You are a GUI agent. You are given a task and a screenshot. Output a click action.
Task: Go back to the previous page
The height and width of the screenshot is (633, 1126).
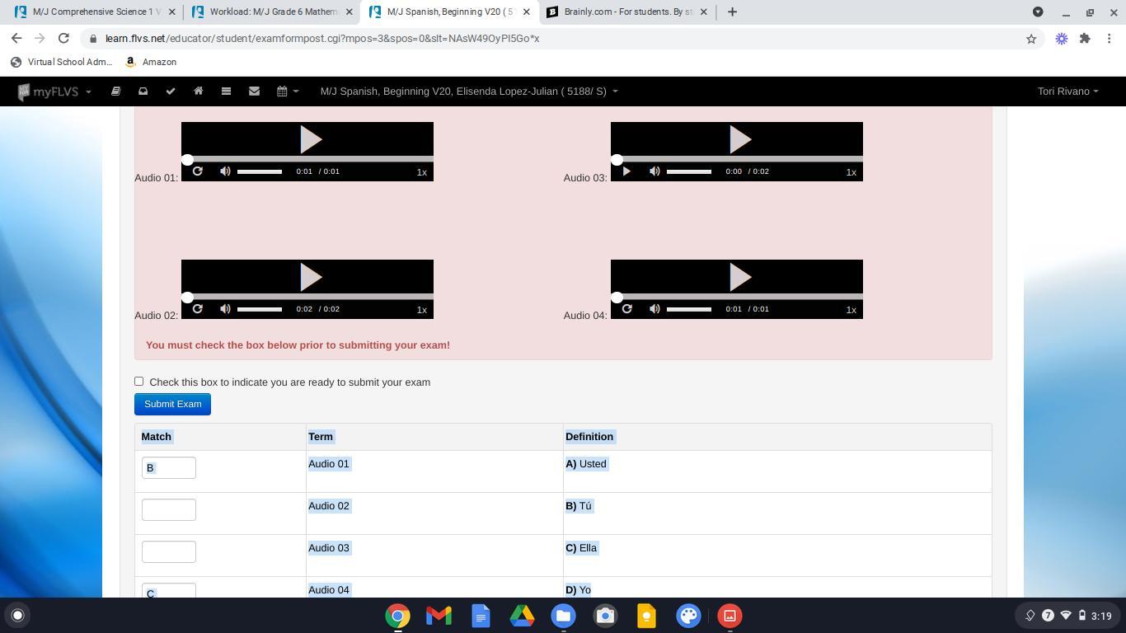click(x=16, y=39)
